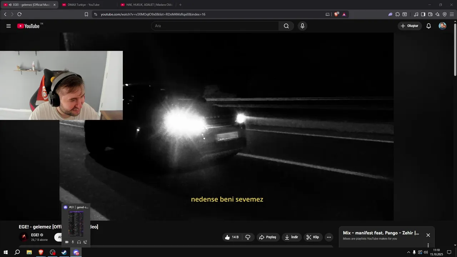
Task: Open Brave VPN shield icon
Action: pyautogui.click(x=445, y=14)
